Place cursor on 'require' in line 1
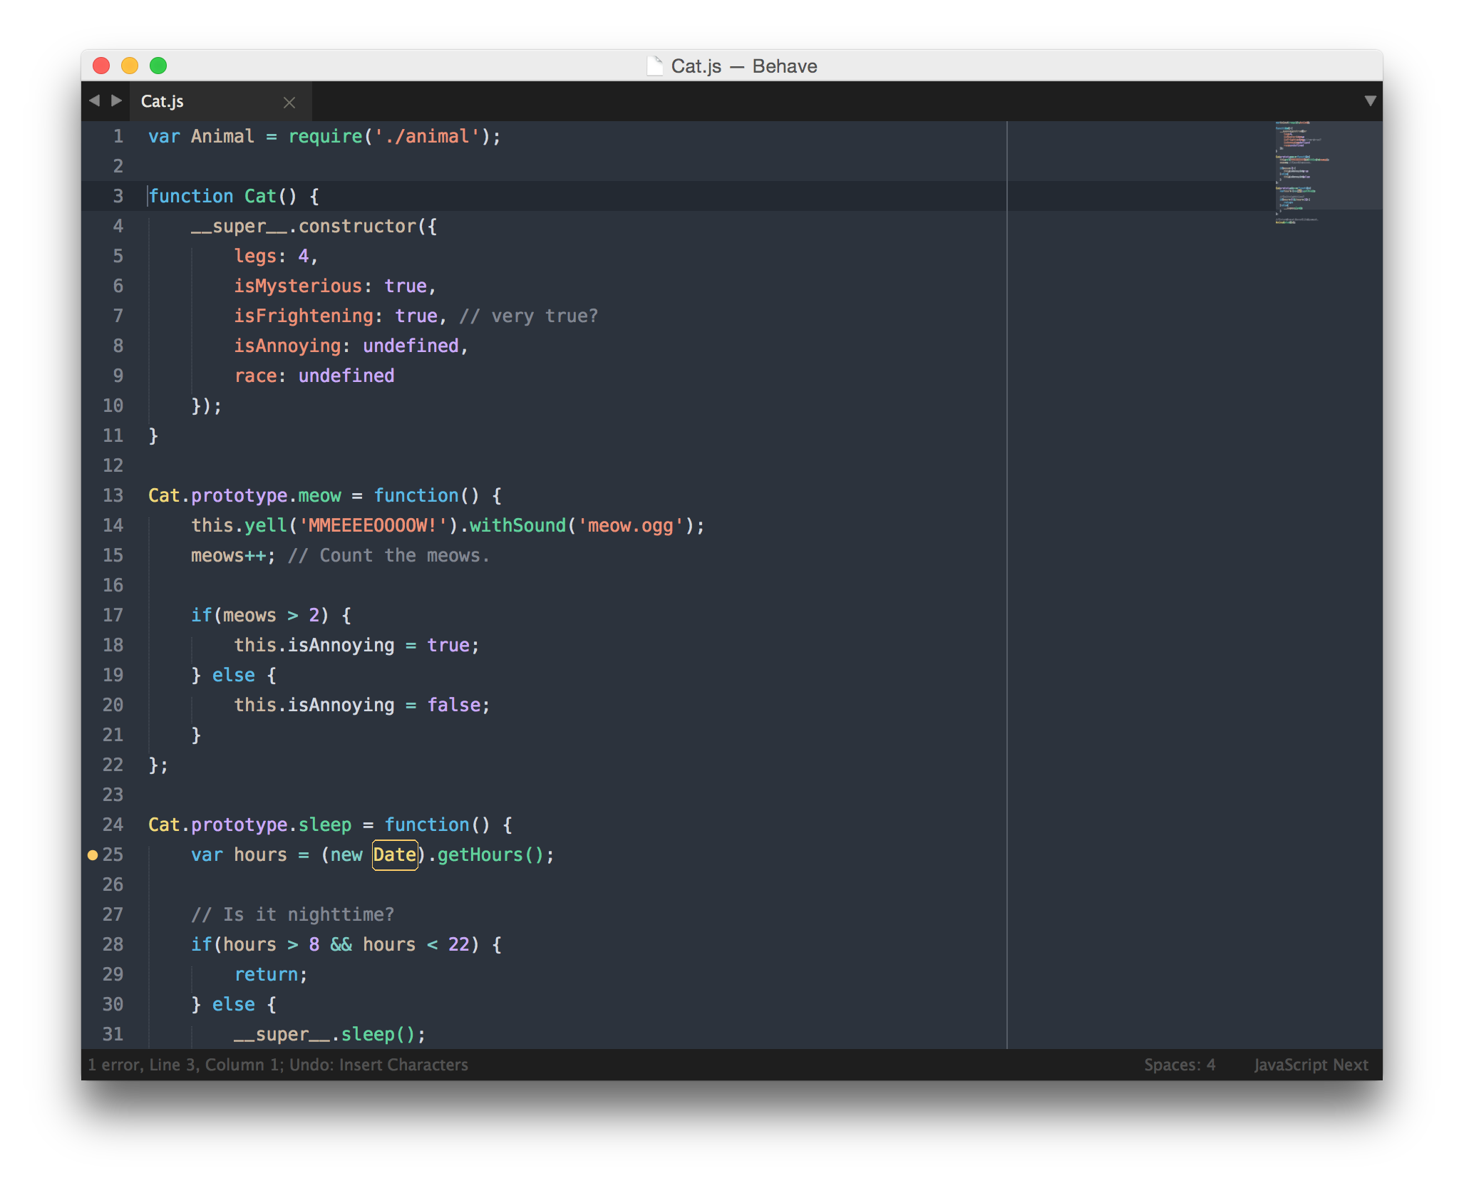 coord(325,136)
